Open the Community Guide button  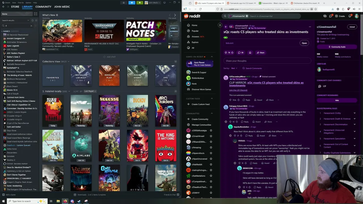click(337, 47)
